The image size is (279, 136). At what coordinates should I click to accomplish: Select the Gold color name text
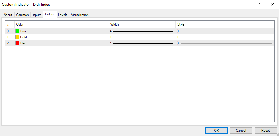[x=24, y=37]
